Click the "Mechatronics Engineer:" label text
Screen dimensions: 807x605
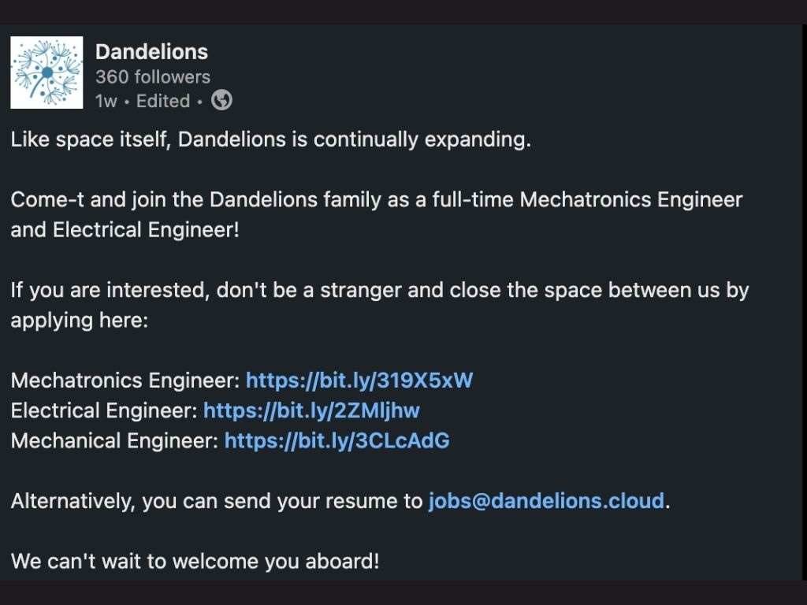125,381
